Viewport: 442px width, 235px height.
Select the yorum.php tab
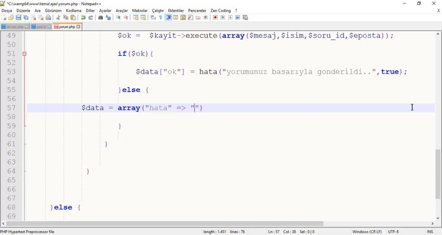[x=67, y=27]
